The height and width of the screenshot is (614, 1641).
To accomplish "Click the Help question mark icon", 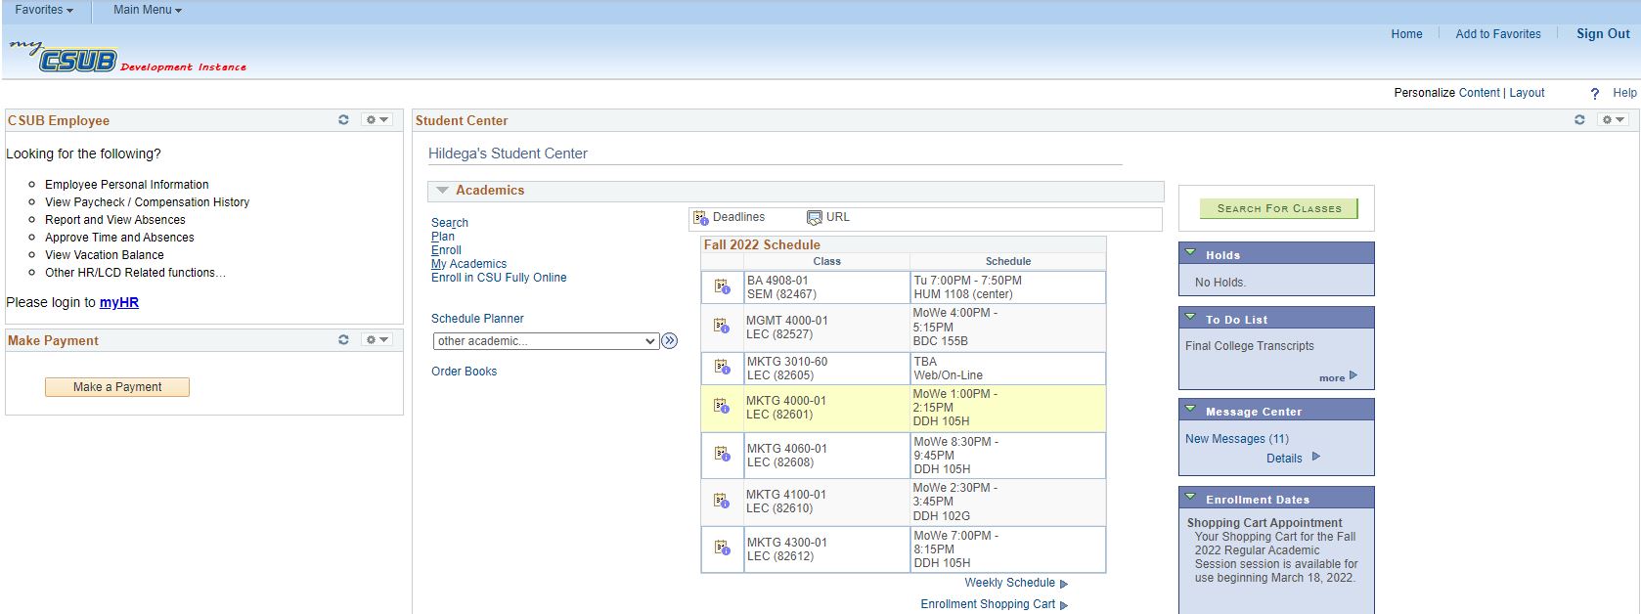I will pyautogui.click(x=1595, y=94).
